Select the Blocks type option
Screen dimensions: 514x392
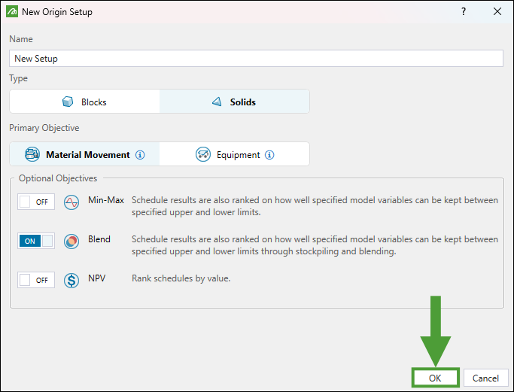pos(84,102)
